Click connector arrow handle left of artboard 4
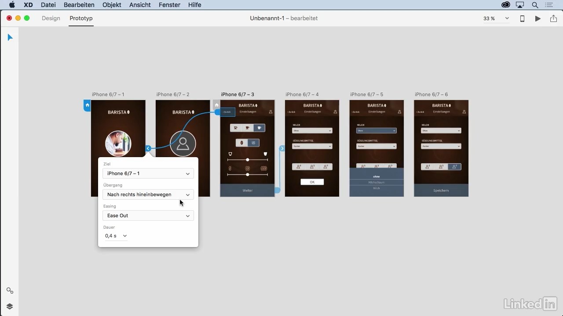The height and width of the screenshot is (316, 563). click(282, 148)
